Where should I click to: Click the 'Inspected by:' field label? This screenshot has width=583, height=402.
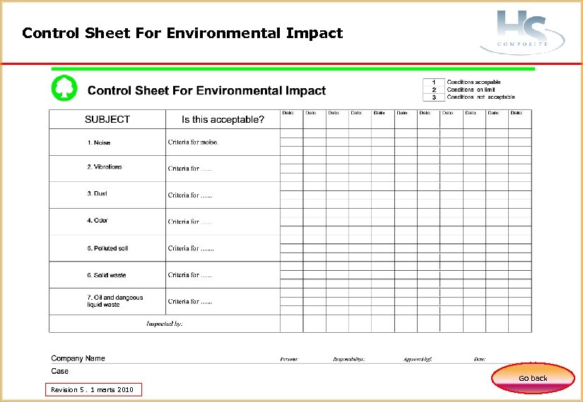165,324
